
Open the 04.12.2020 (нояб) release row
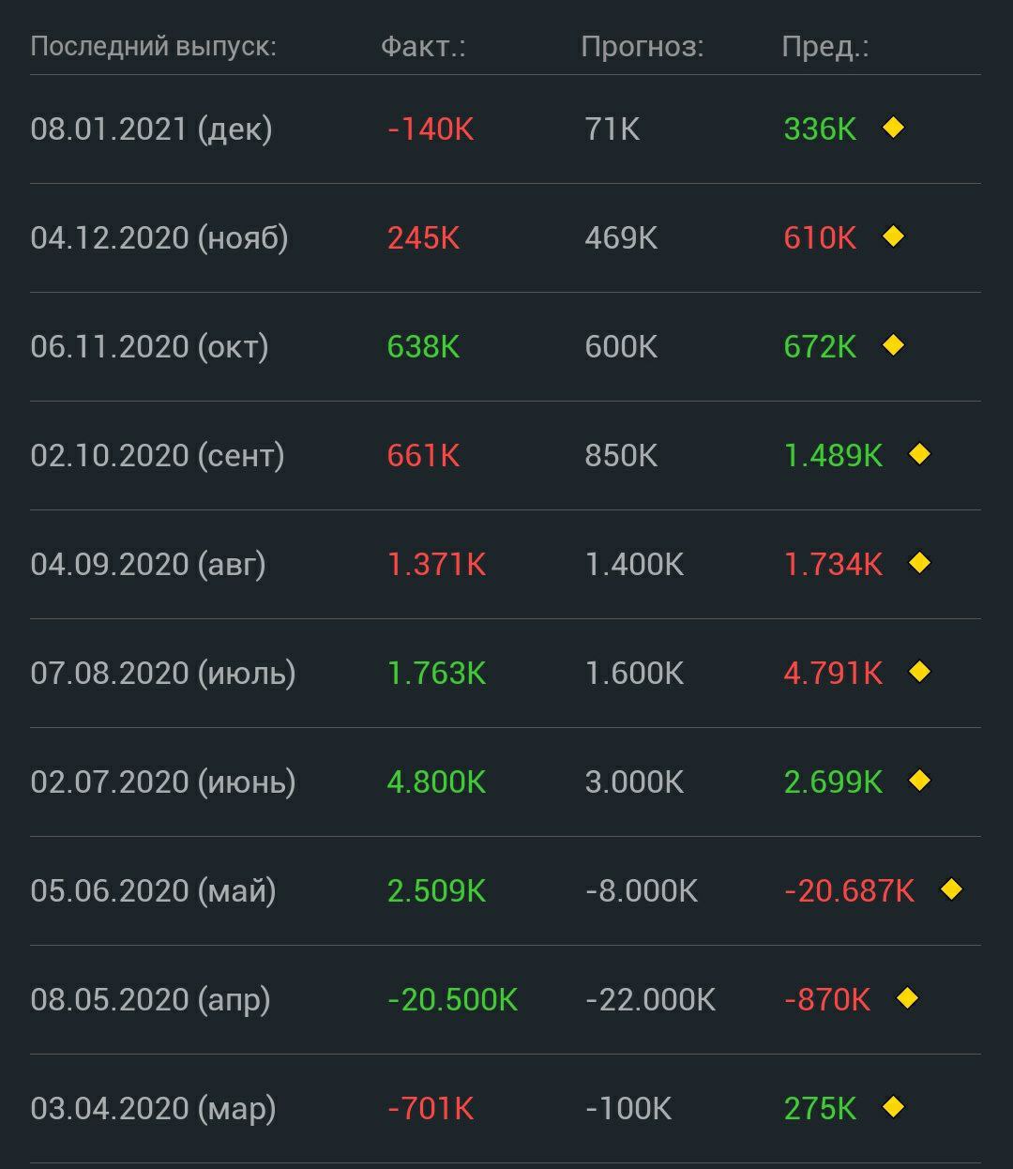(x=505, y=238)
